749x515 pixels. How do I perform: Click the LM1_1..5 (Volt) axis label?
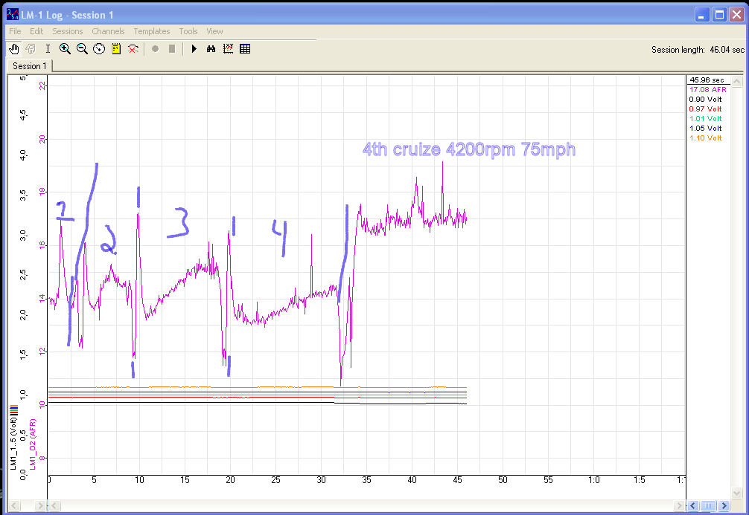13,443
